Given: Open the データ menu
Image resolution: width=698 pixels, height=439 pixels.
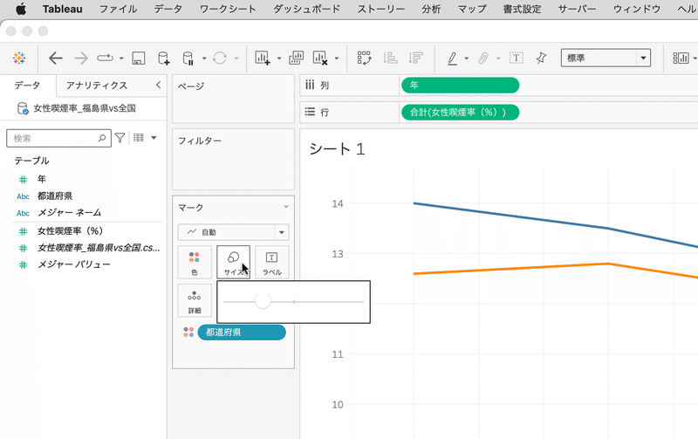Looking at the screenshot, I should pos(168,9).
